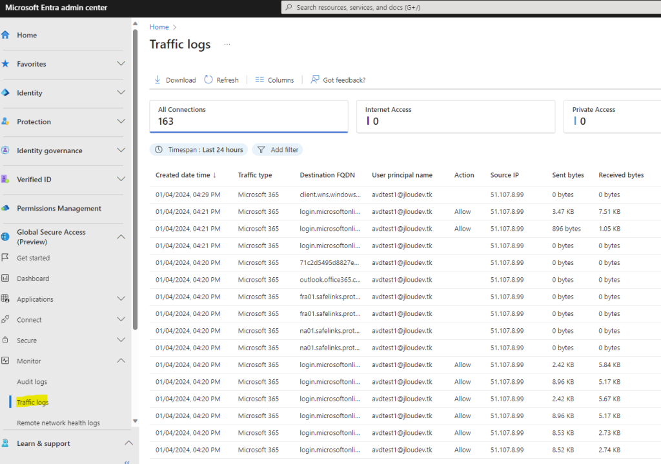Click the Connect plug icon

tap(5, 320)
